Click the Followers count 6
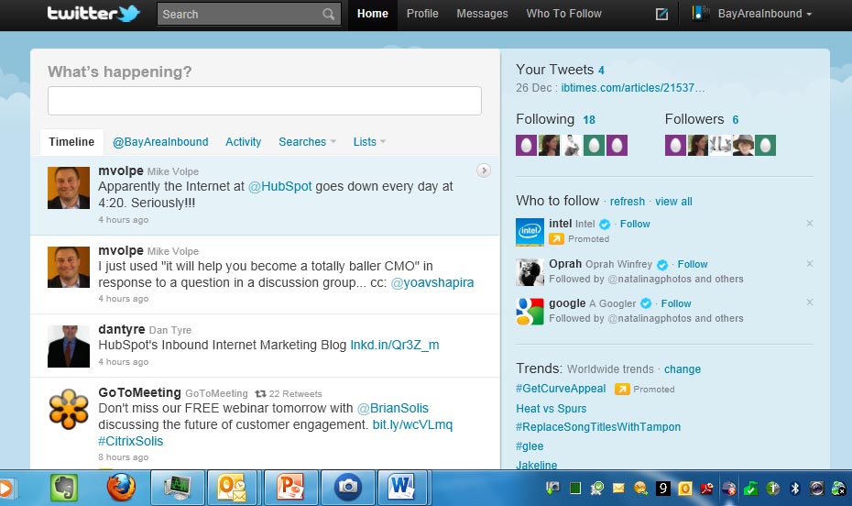This screenshot has height=506, width=852. (735, 120)
